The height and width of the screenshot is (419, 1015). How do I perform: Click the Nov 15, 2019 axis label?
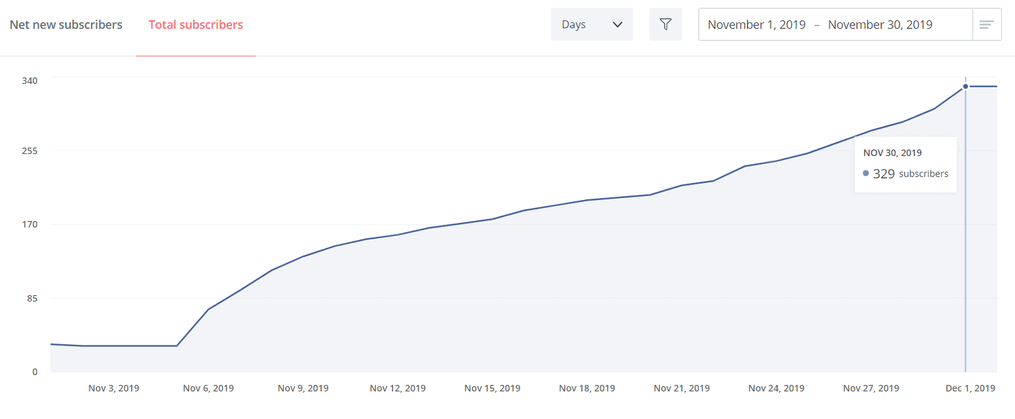tap(493, 388)
